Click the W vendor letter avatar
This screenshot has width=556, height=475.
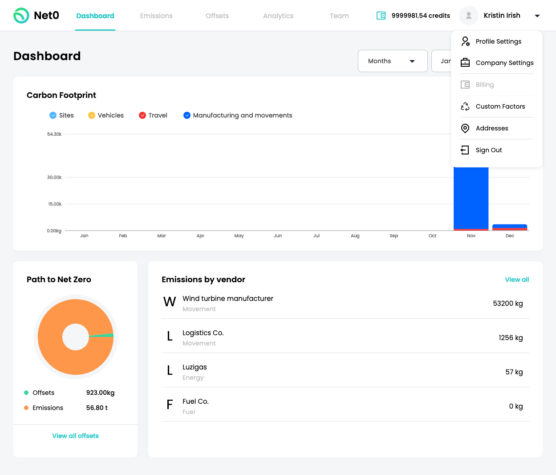point(170,302)
